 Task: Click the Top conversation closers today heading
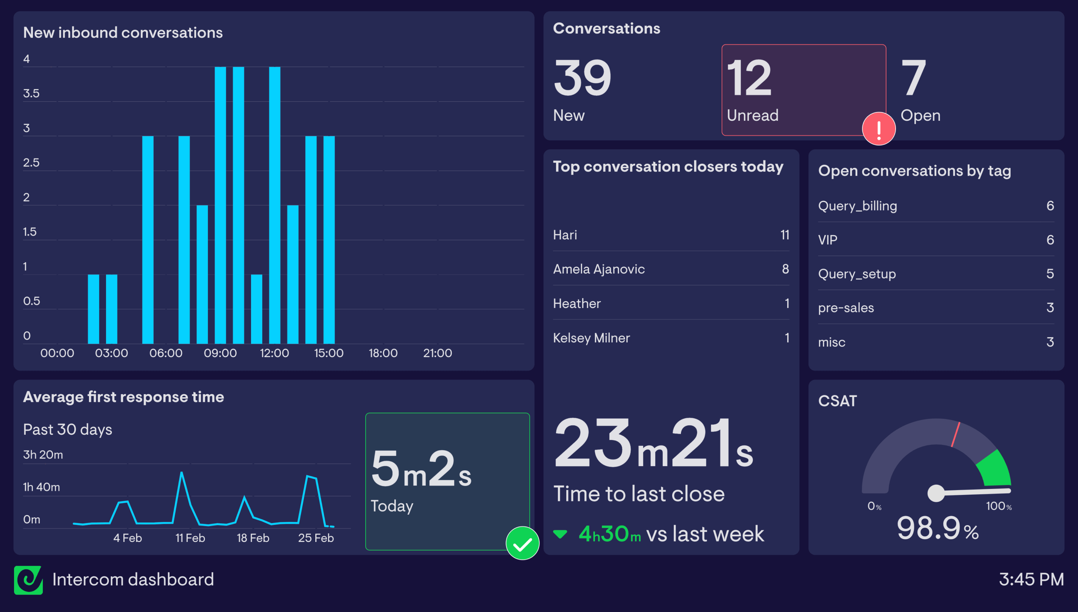coord(668,167)
